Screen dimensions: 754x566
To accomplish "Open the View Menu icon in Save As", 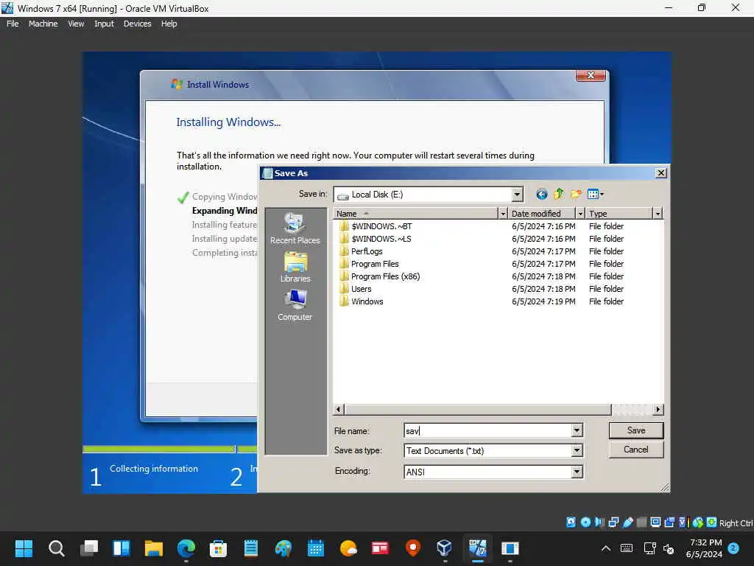I will coord(595,195).
